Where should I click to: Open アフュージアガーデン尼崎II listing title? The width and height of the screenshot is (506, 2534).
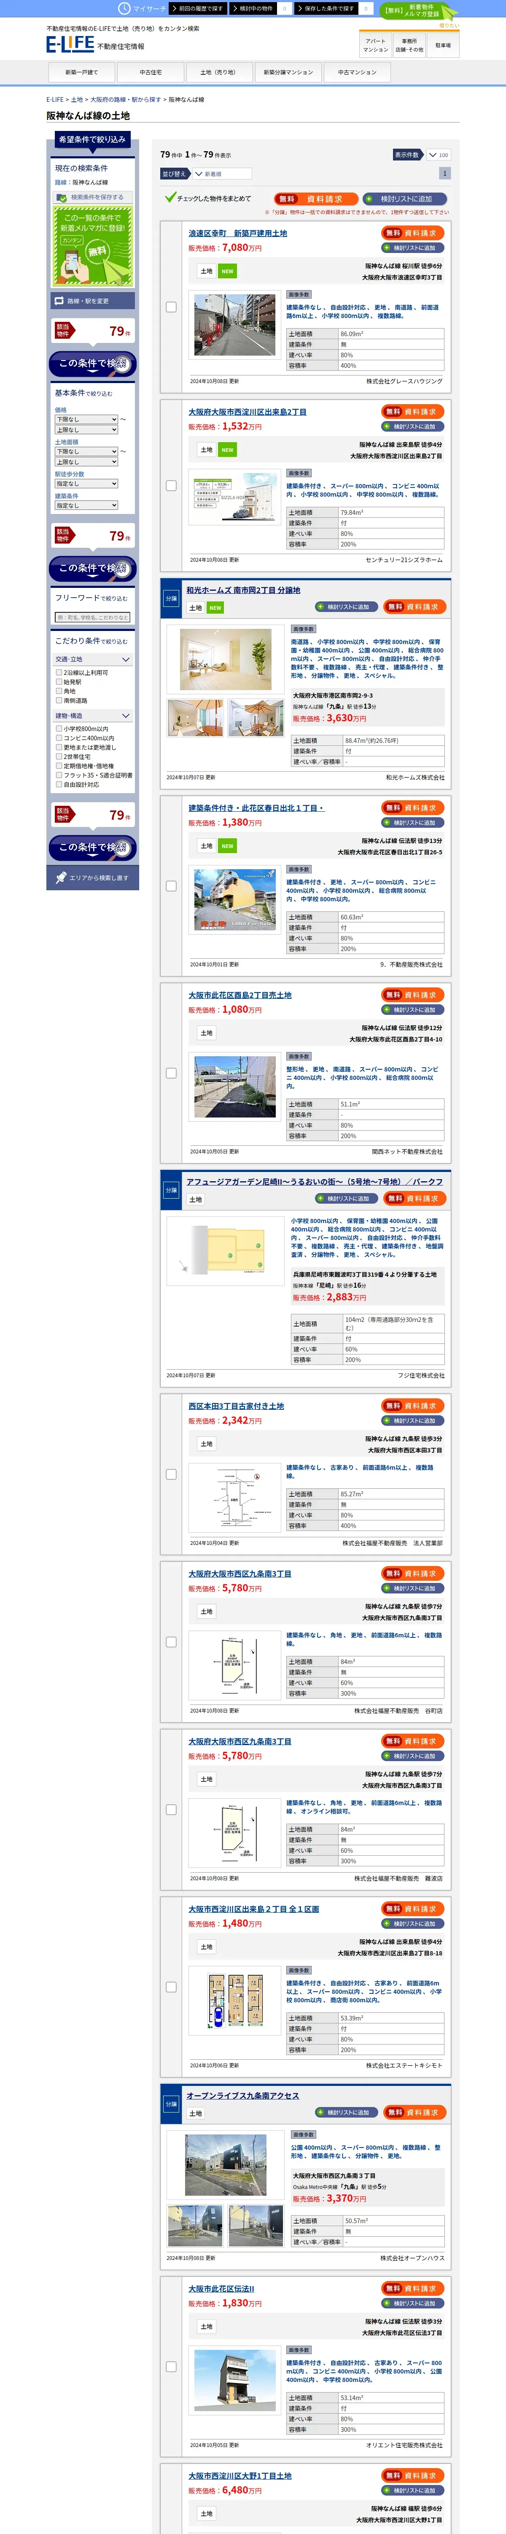coord(315,1181)
